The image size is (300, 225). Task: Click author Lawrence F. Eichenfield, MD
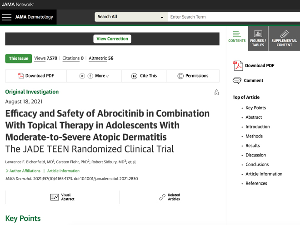pyautogui.click(x=29, y=162)
